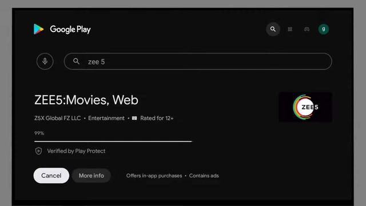
Task: Click the Google Play wordmark text
Action: click(70, 29)
